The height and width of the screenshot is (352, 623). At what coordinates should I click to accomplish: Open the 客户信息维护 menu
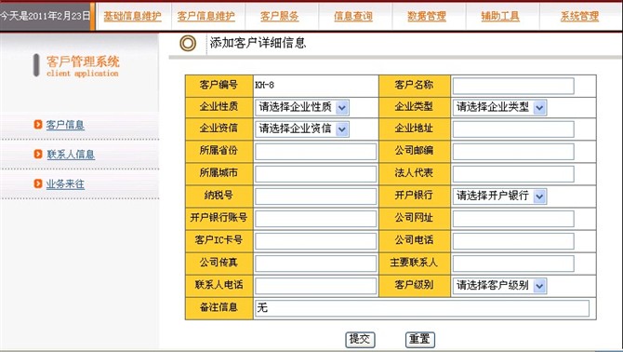(206, 17)
